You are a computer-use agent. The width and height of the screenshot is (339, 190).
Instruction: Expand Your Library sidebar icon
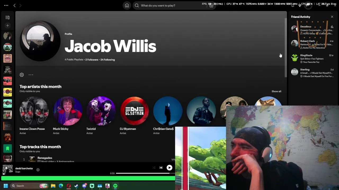(x=7, y=17)
